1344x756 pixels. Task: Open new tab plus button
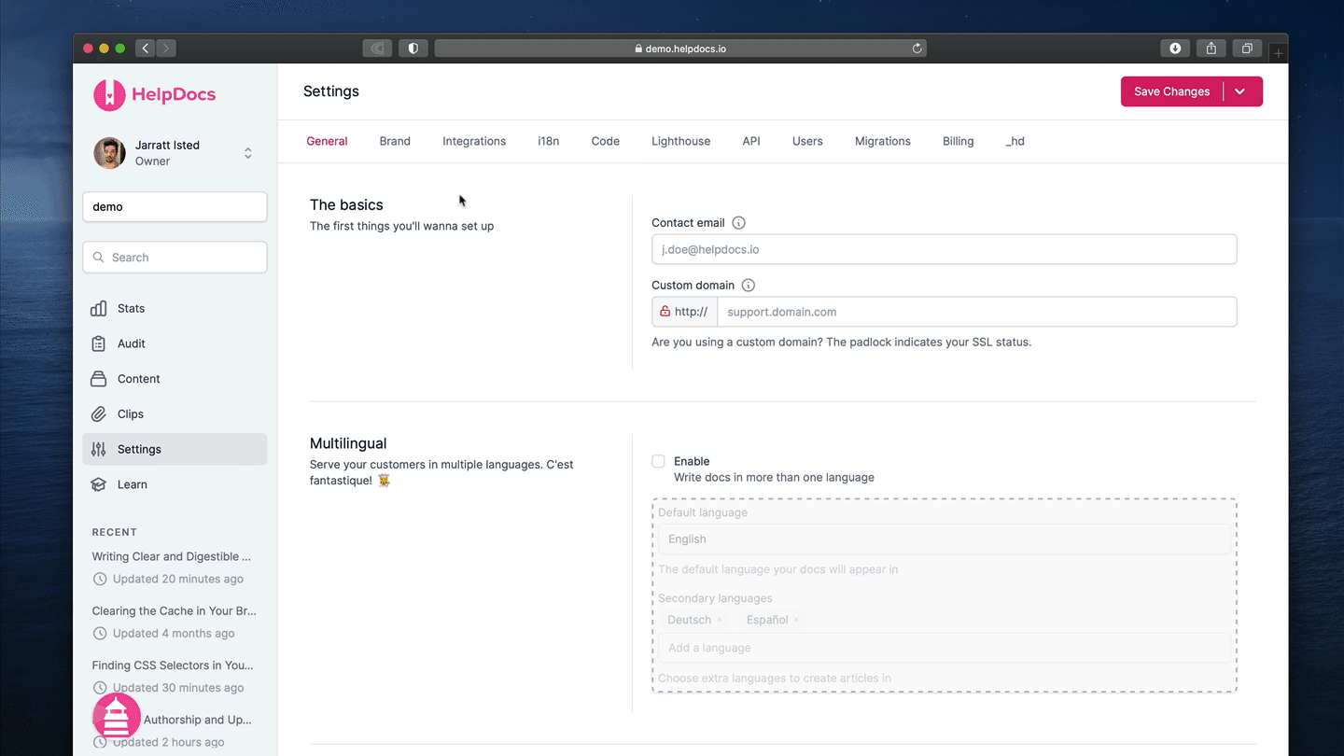(x=1279, y=53)
